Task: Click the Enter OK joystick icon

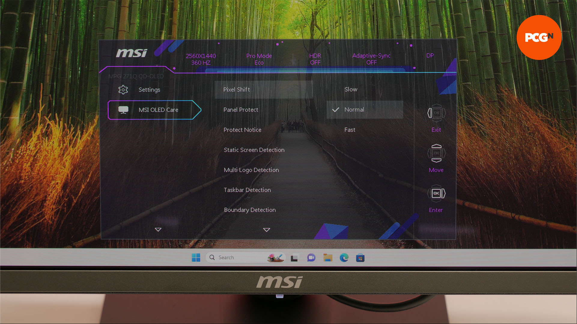Action: pyautogui.click(x=436, y=193)
